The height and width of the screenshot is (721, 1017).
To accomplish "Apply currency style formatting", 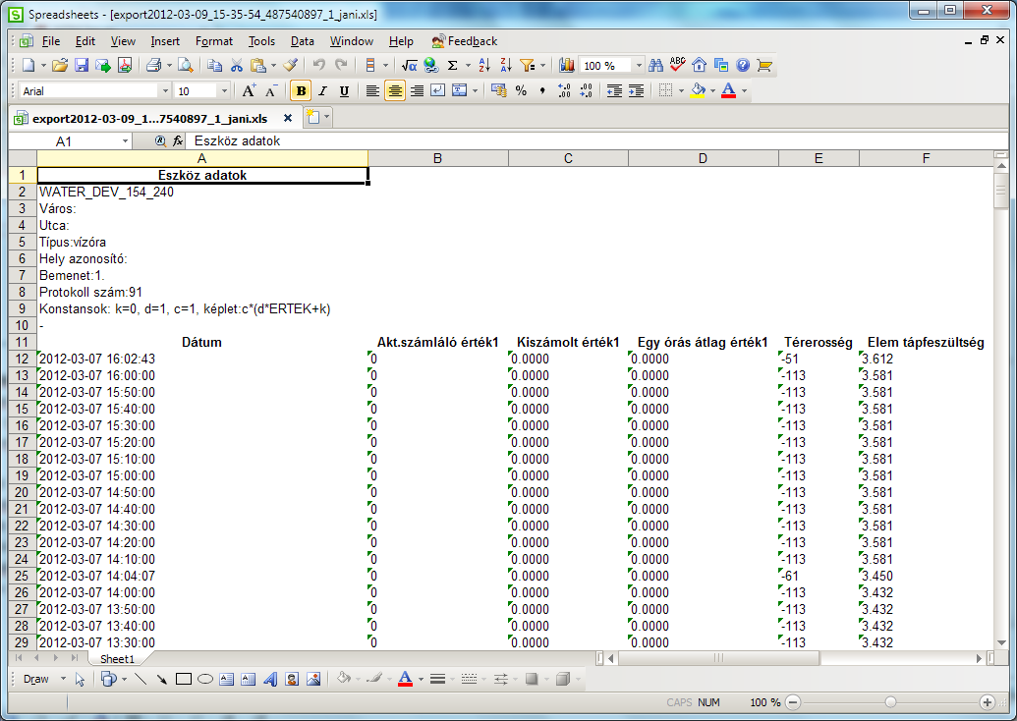I will click(x=498, y=90).
